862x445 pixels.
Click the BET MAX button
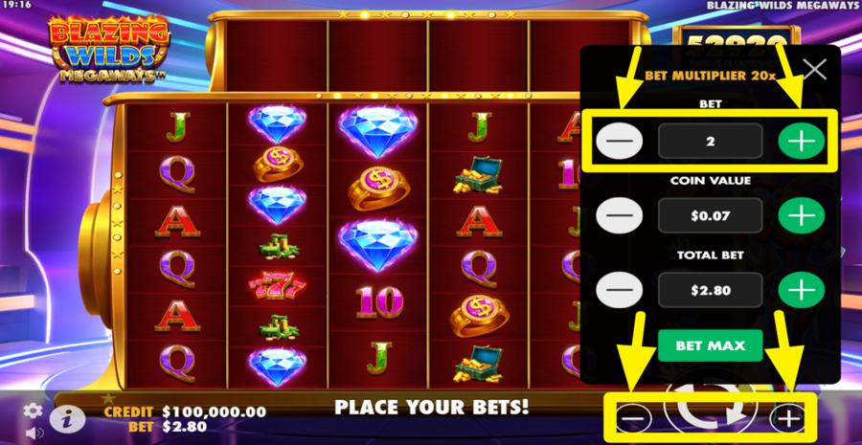point(711,345)
